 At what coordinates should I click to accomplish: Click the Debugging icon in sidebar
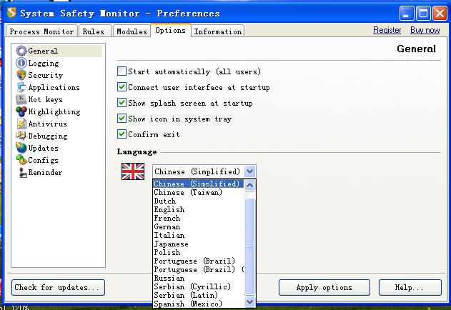21,136
